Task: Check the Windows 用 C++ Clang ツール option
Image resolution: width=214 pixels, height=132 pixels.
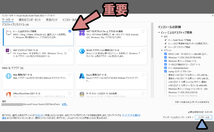Action: coord(165,89)
